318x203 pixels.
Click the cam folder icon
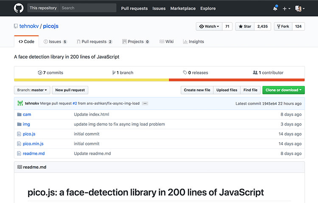19,115
